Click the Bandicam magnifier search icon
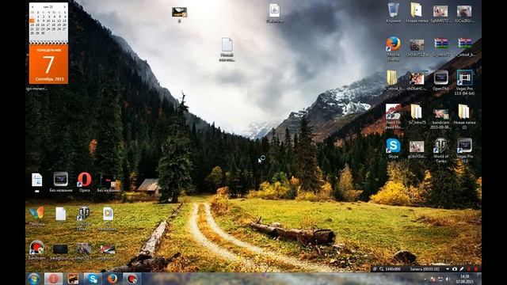The image size is (507, 285). pyautogui.click(x=382, y=269)
